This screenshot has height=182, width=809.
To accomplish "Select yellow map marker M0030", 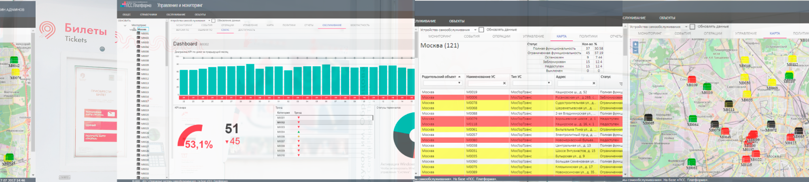I will [744, 77].
